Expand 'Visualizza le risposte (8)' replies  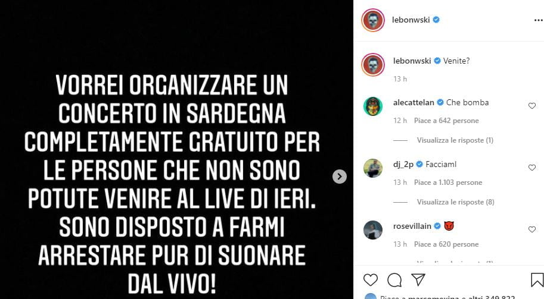coord(456,202)
